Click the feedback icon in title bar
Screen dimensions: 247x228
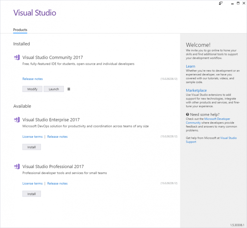(x=221, y=3)
